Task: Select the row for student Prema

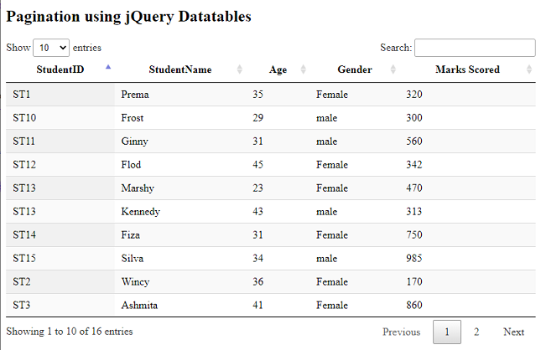Action: tap(135, 95)
